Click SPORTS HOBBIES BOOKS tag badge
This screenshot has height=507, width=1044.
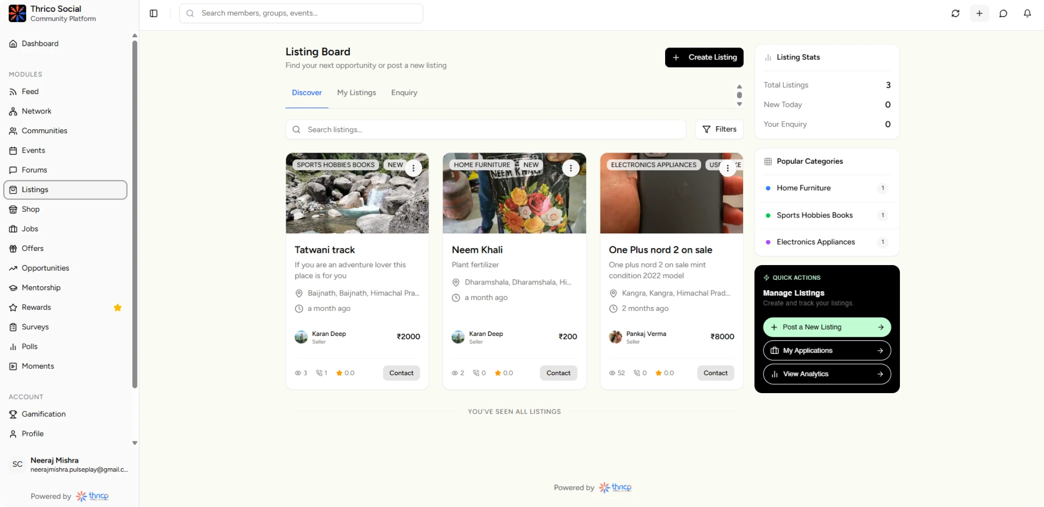click(x=335, y=165)
